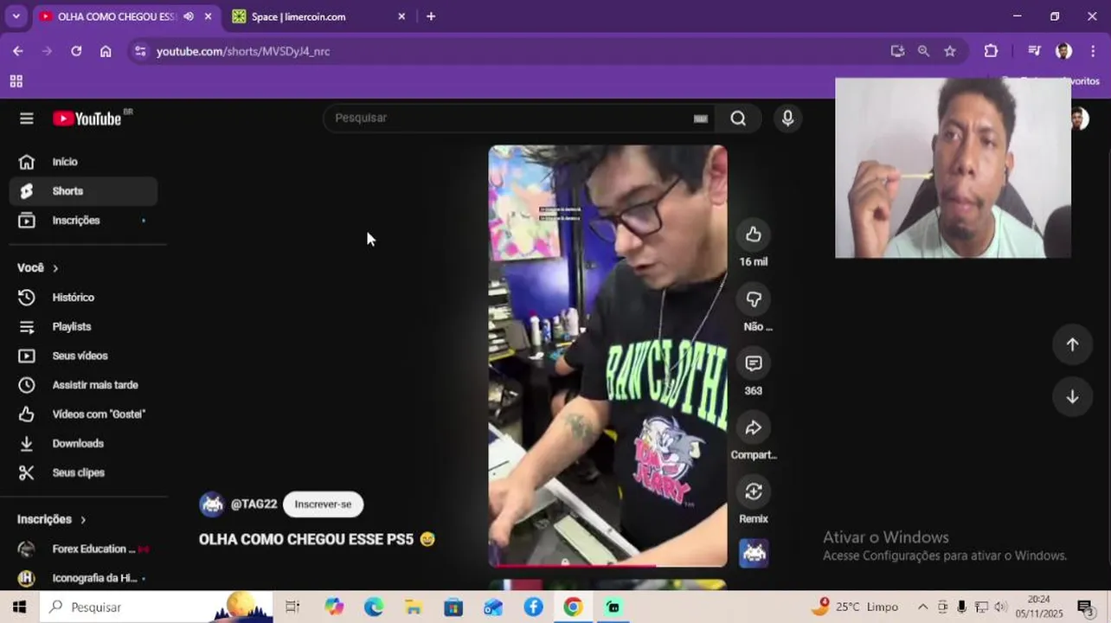Open the Chrome three-dot menu
Screen dimensions: 1111x623
(x=1093, y=51)
